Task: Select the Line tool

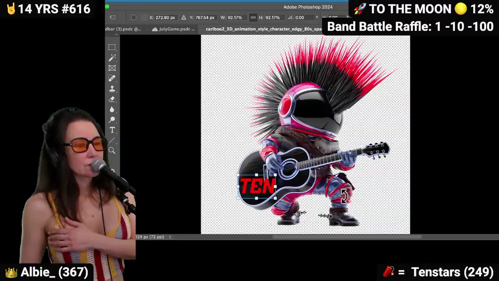Action: coord(112,140)
